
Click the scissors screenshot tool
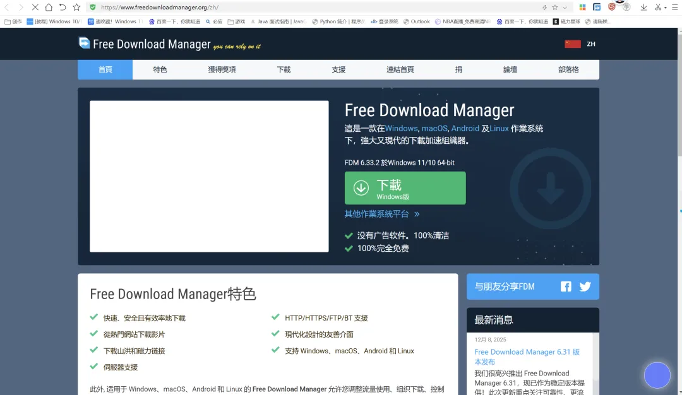pyautogui.click(x=657, y=8)
